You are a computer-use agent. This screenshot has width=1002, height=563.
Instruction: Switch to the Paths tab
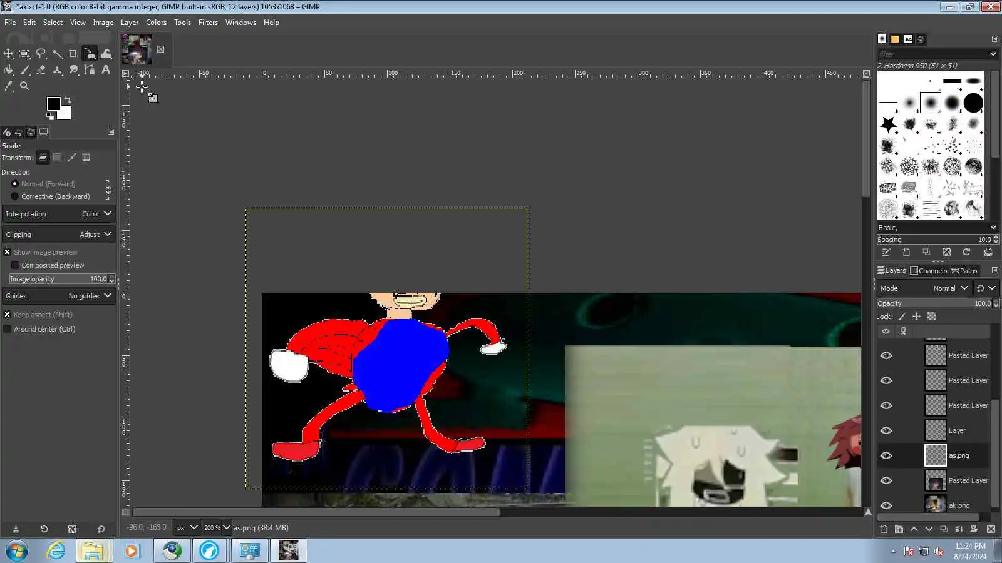[964, 271]
